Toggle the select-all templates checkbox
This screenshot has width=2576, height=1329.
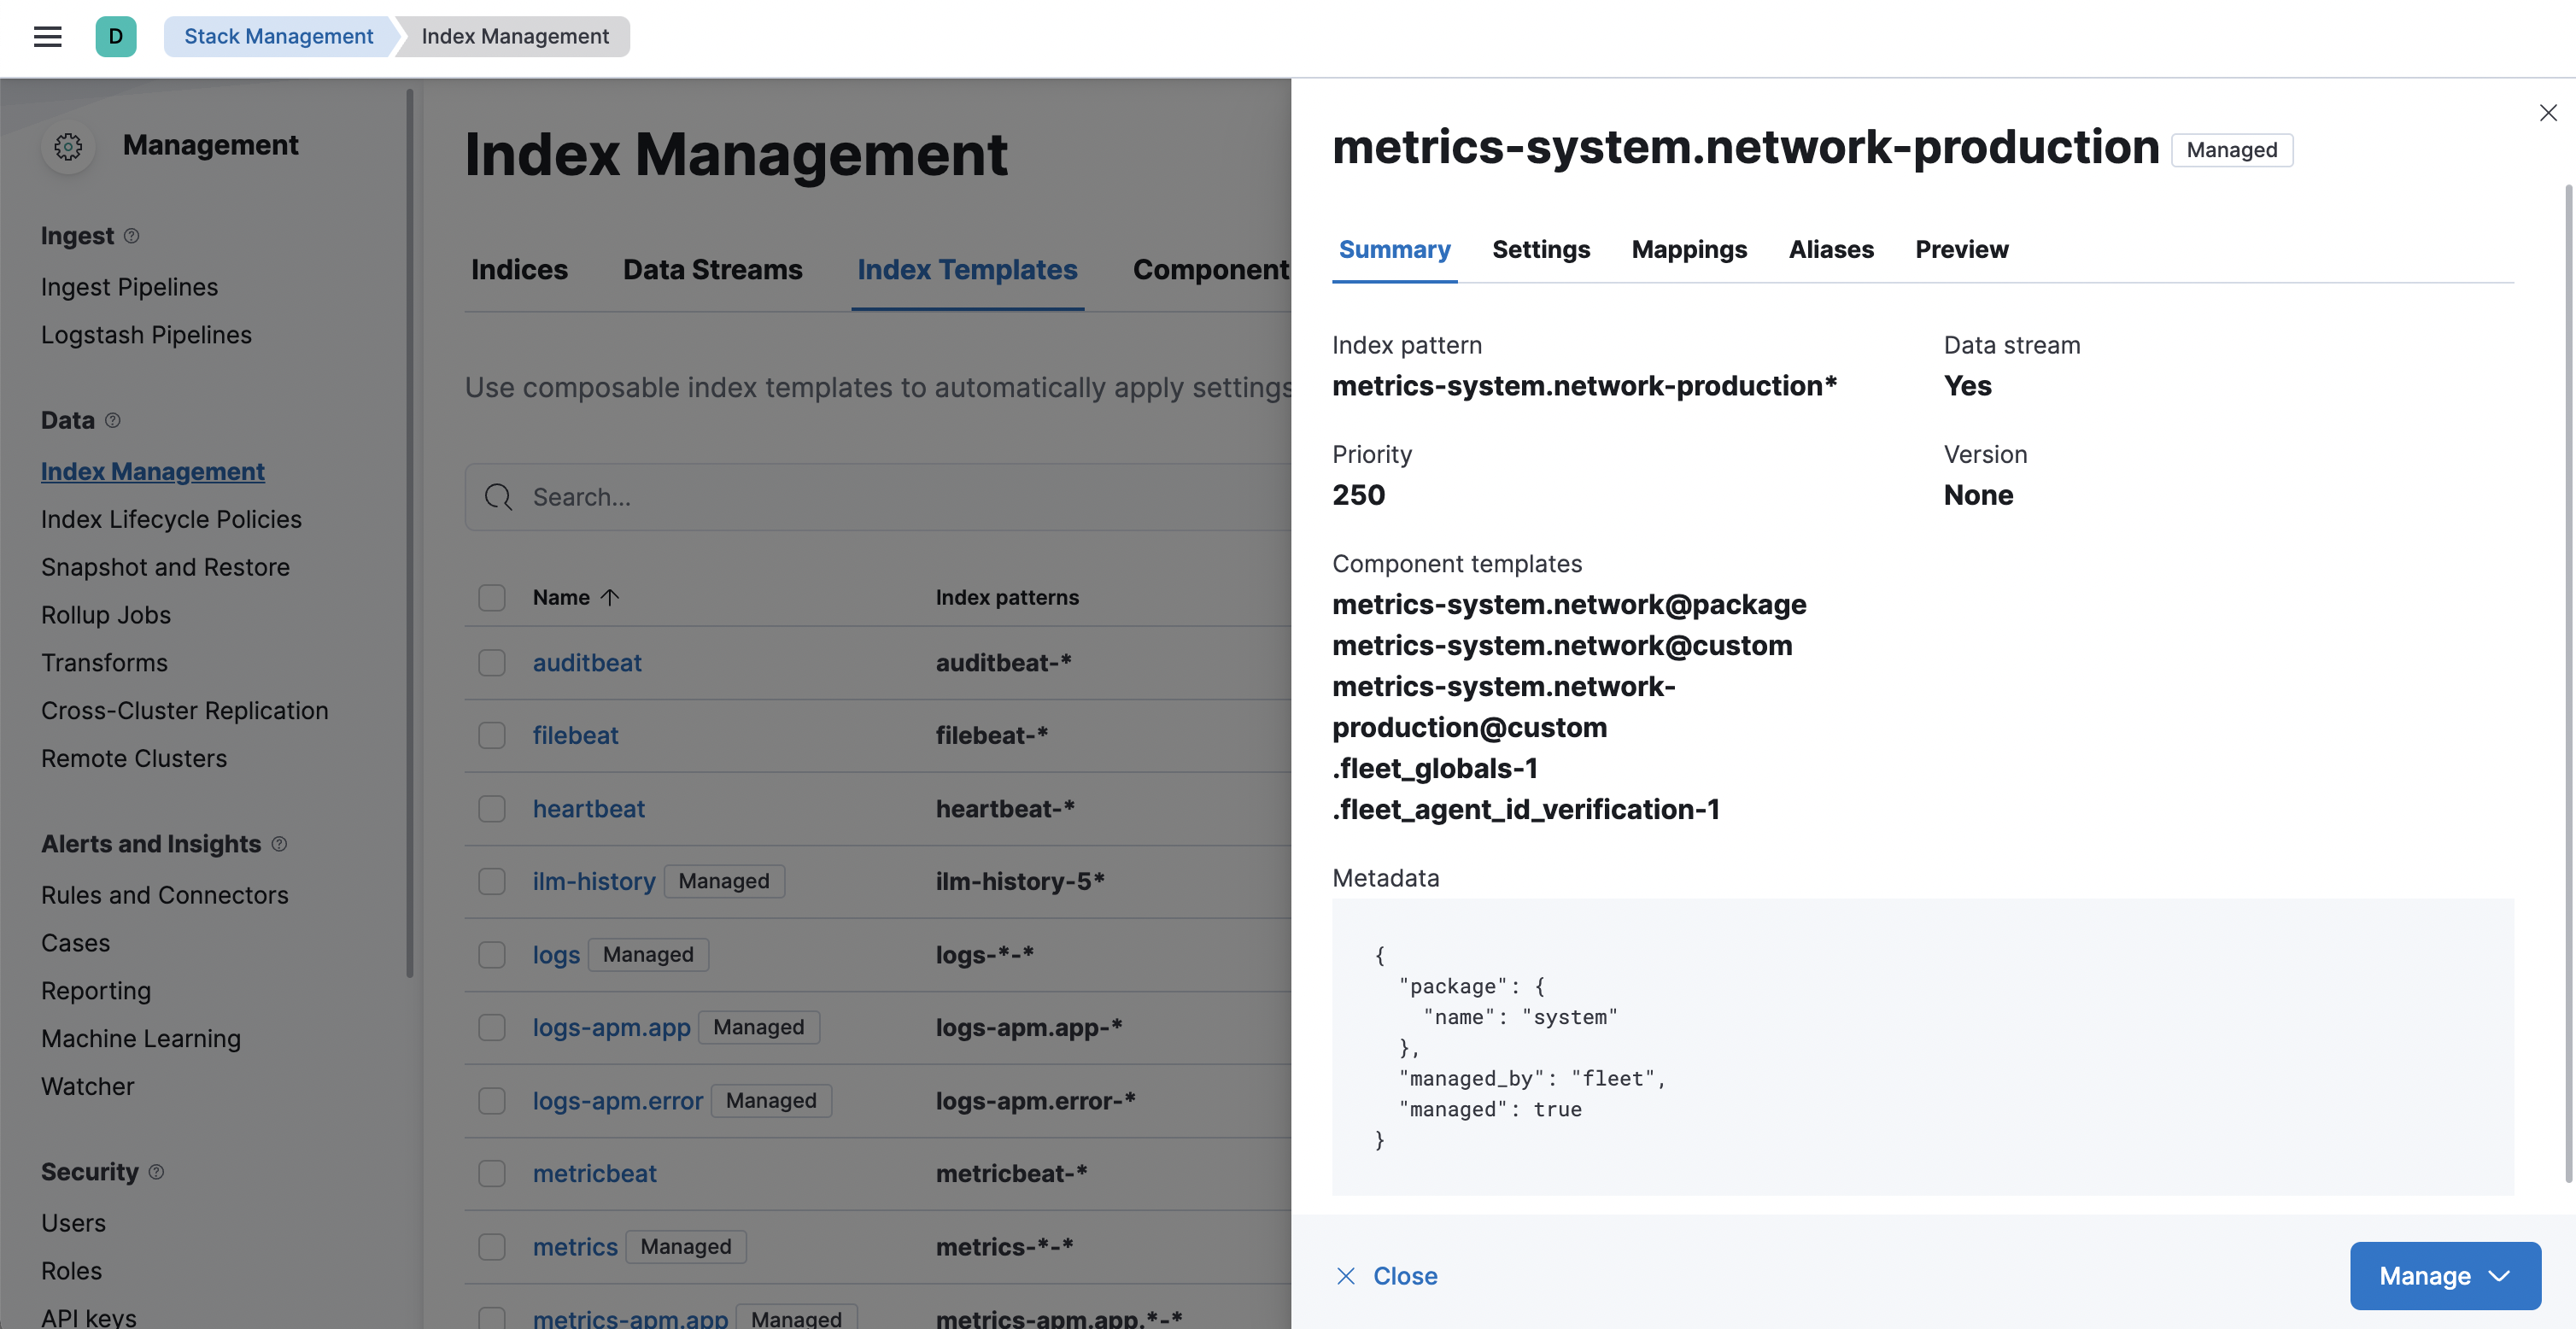492,597
